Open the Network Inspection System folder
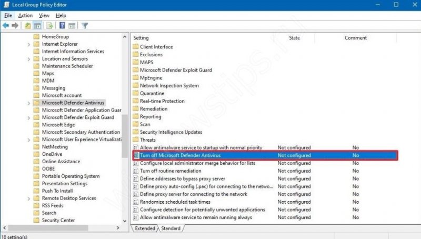Viewport: 421px width, 239px height. [x=169, y=85]
